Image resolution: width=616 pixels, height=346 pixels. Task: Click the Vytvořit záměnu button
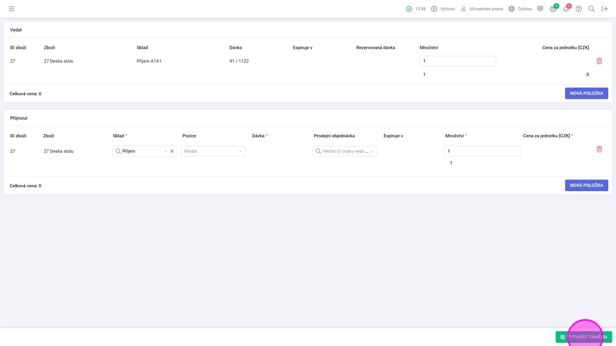584,337
